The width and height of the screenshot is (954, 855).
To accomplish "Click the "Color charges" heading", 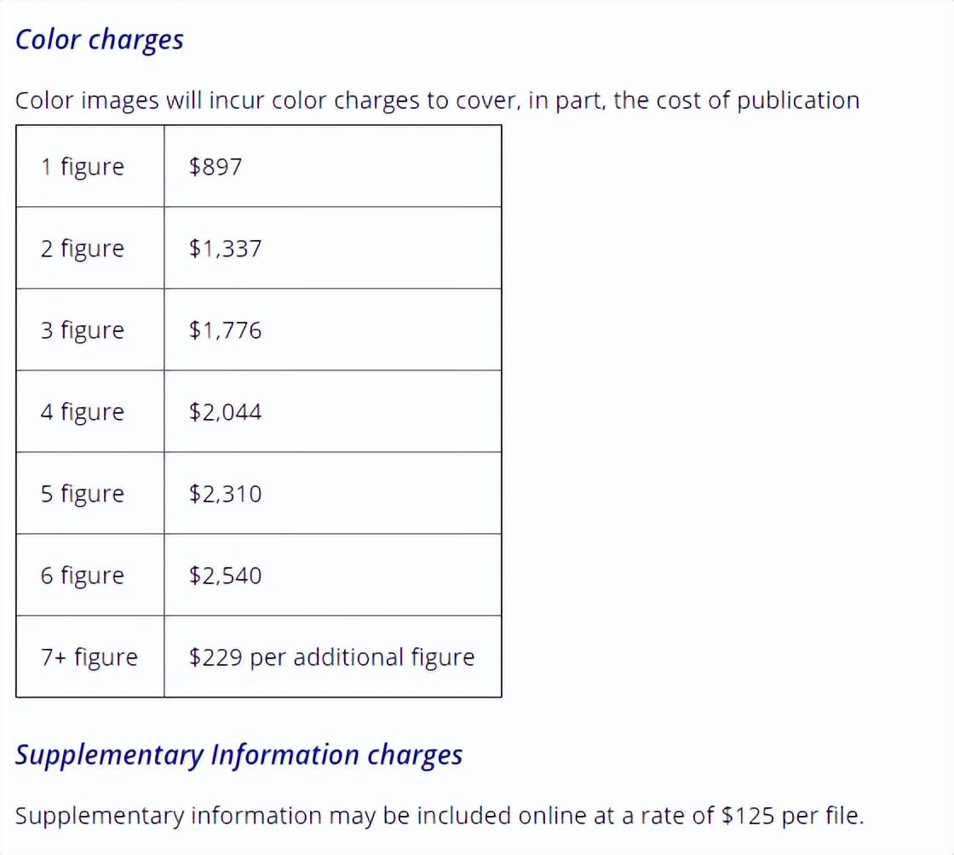I will tap(100, 40).
